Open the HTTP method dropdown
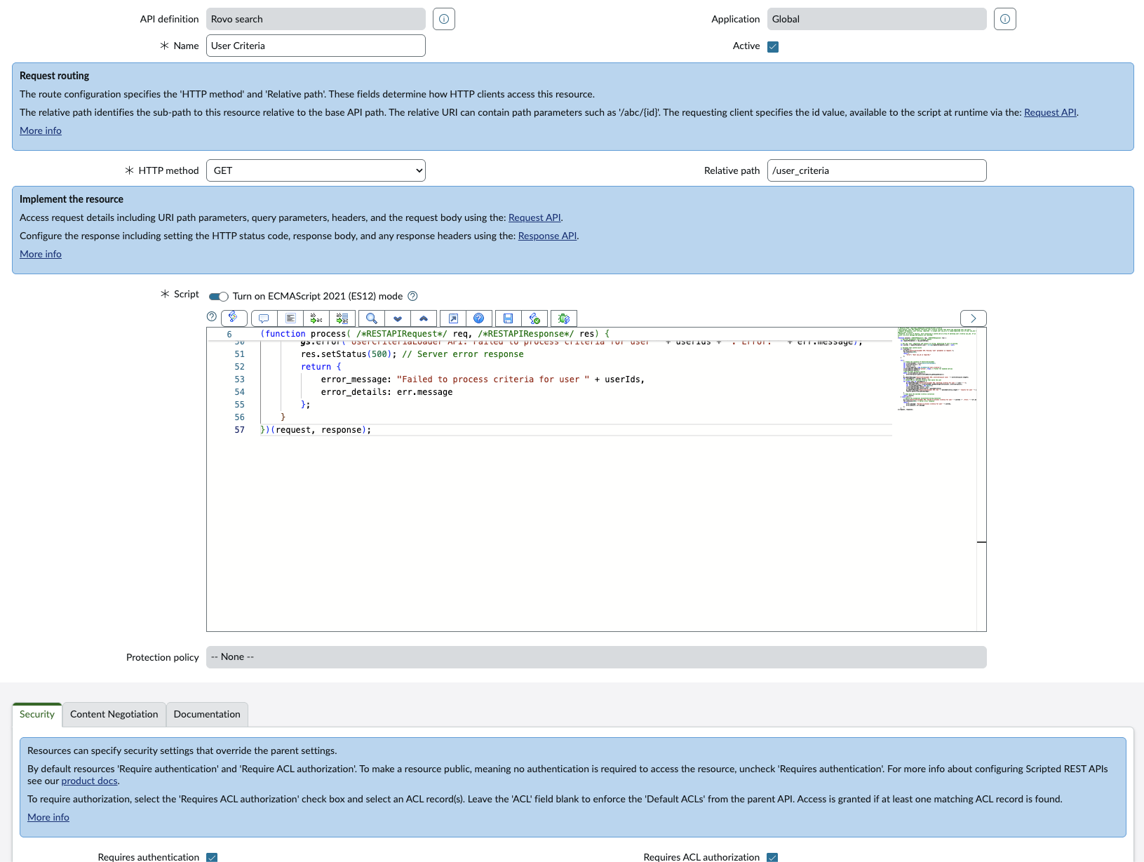This screenshot has width=1144, height=862. tap(316, 170)
